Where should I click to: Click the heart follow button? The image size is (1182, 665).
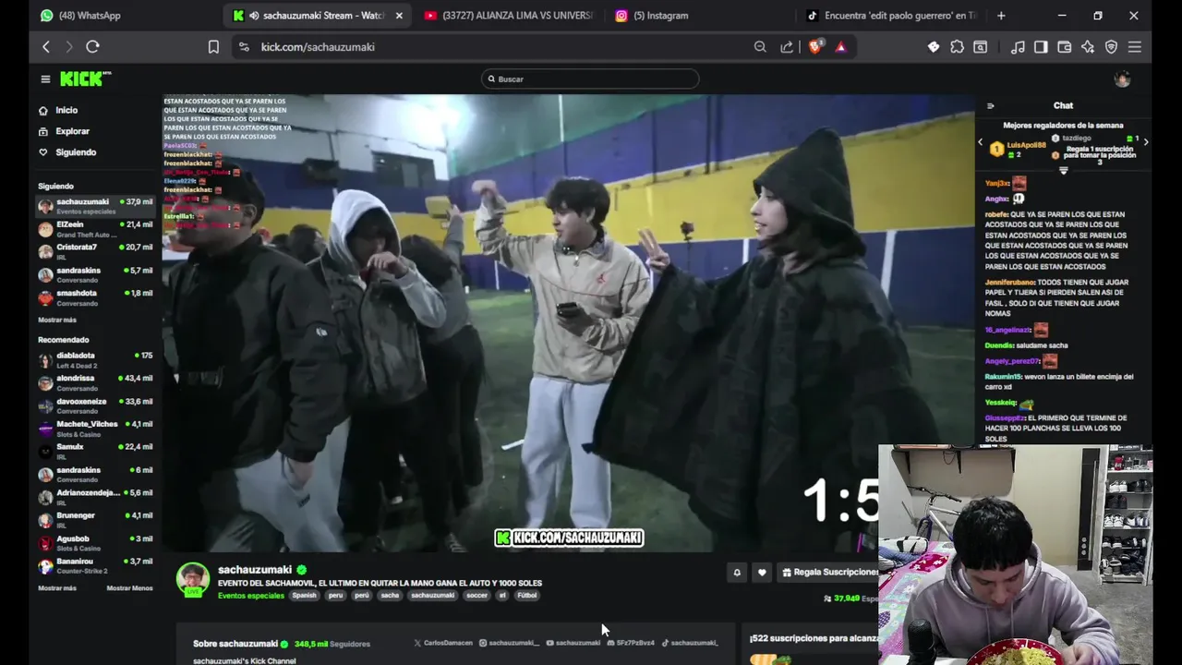(762, 573)
